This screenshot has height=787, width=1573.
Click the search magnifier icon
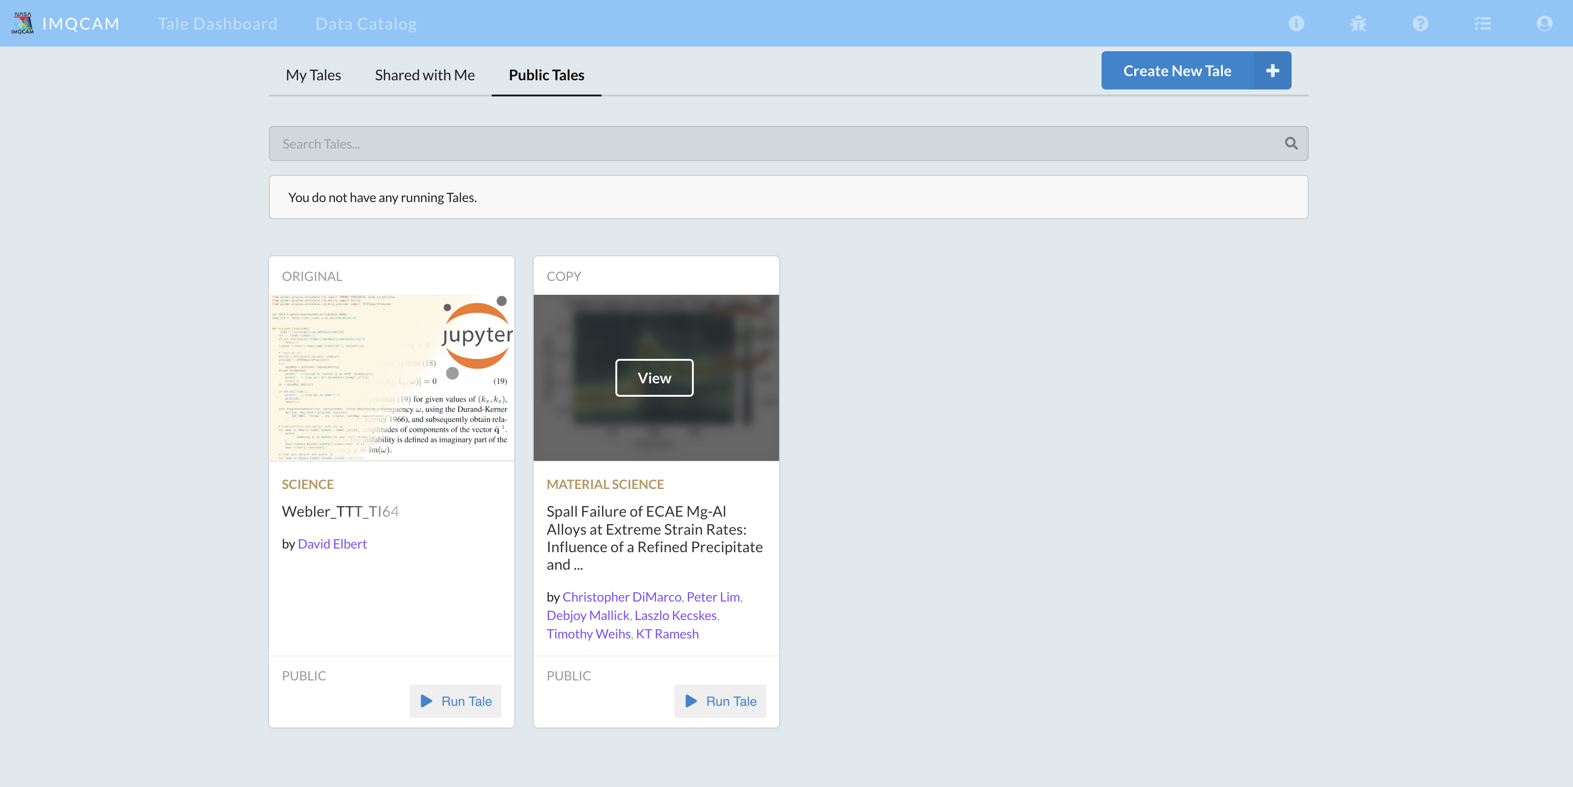tap(1291, 143)
